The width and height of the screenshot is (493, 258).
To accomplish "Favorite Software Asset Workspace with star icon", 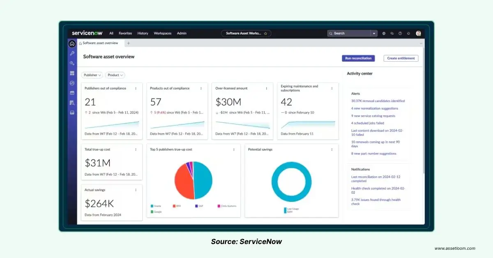I will point(265,33).
